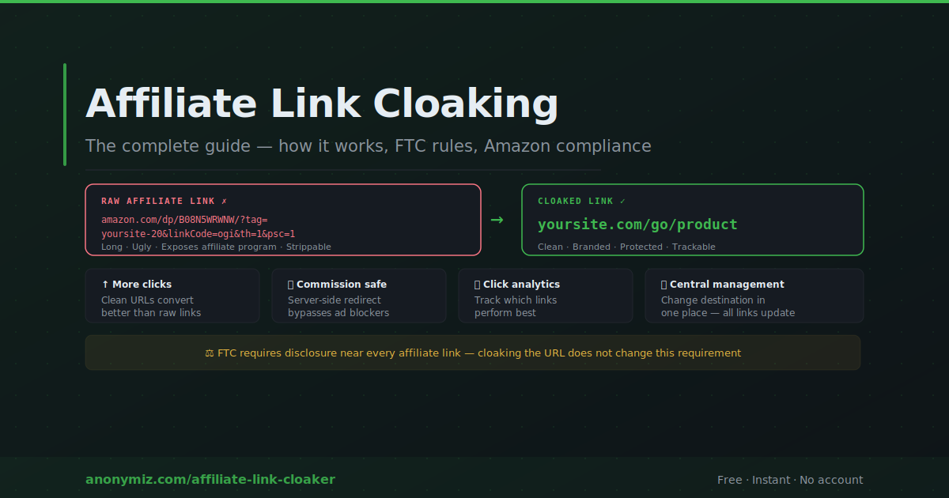The image size is (949, 498).
Task: Click the icon beside 'Central management'
Action: pos(664,285)
